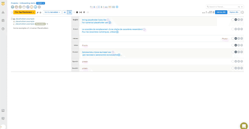This screenshot has height=129, width=249.
Task: Clear the Placeholders filter with X icon
Action: tap(40, 12)
